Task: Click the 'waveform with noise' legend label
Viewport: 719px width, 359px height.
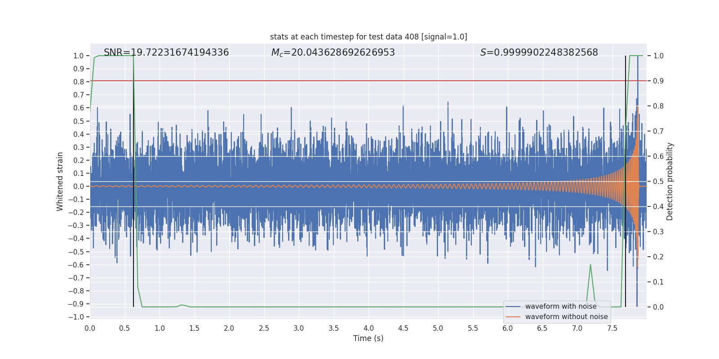Action: coord(561,306)
